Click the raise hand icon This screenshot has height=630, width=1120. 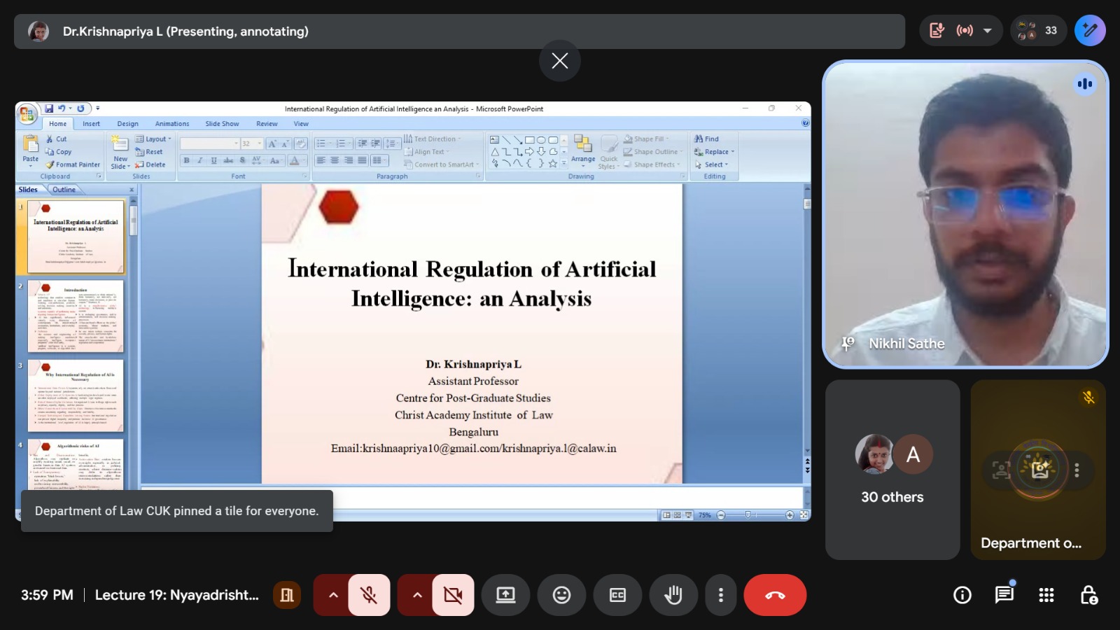pos(673,595)
